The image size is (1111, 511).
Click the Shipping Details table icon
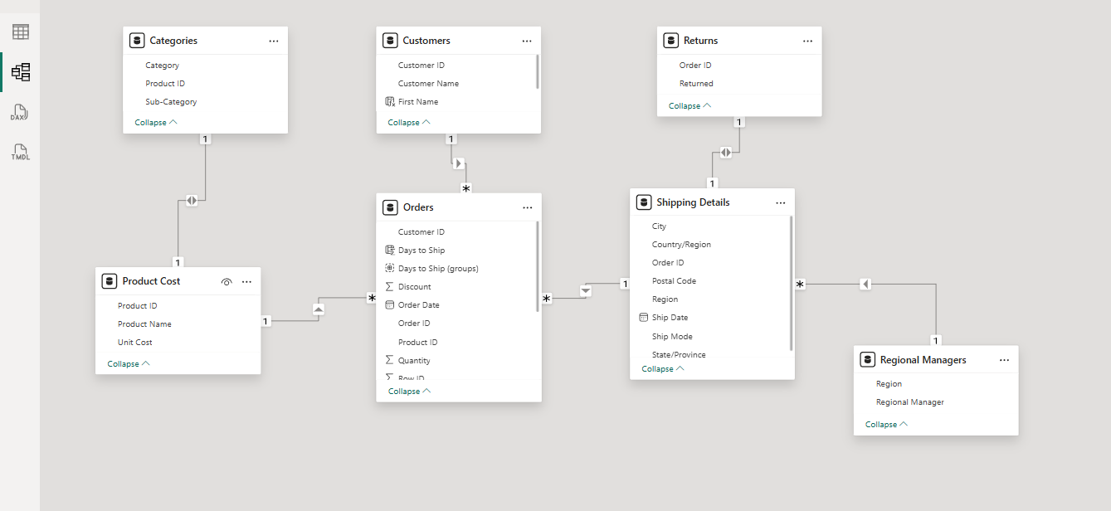644,202
